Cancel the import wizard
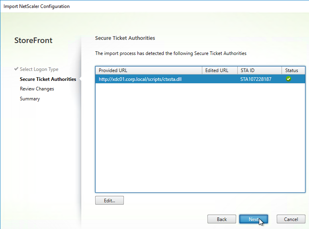Screen dimensions: 309x229 coord(291,219)
